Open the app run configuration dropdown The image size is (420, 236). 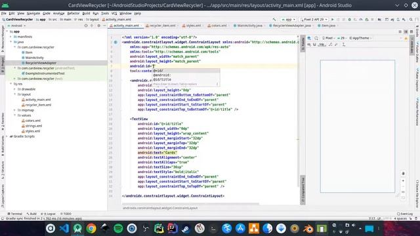288,20
